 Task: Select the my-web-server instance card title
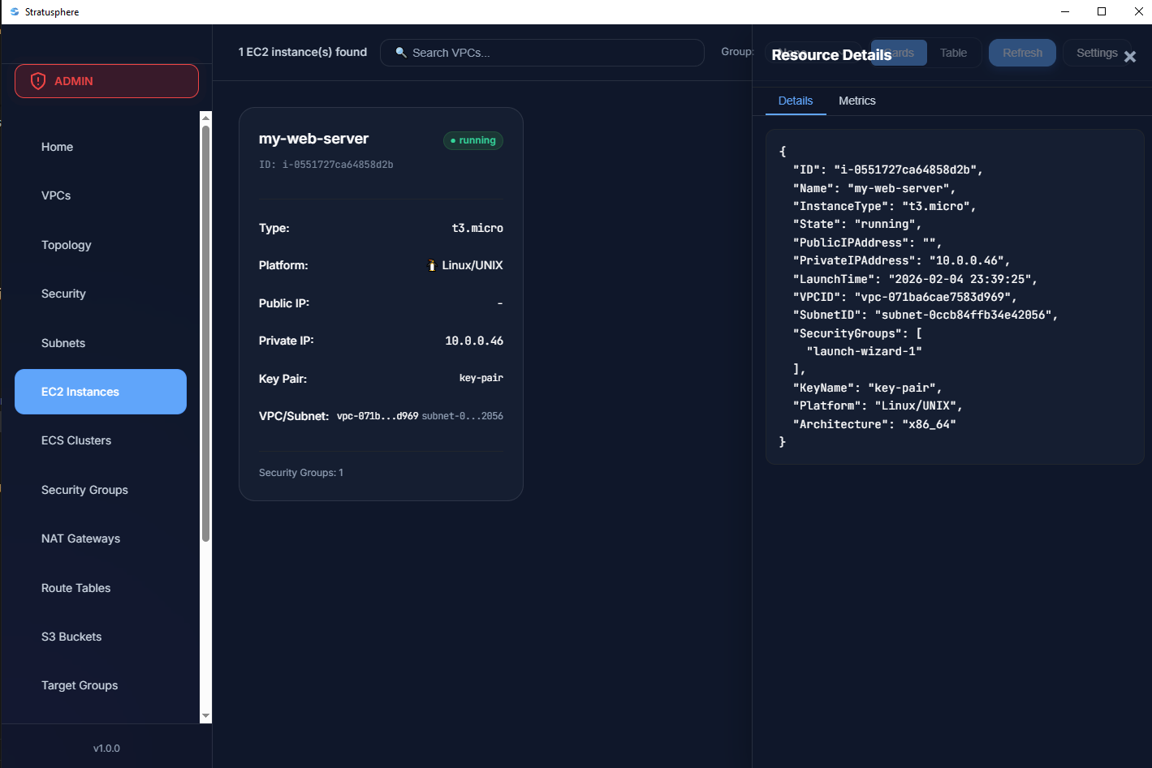(313, 139)
